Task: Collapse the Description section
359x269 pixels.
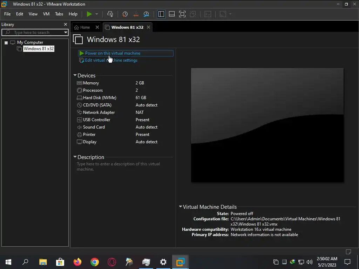Action: [75, 157]
